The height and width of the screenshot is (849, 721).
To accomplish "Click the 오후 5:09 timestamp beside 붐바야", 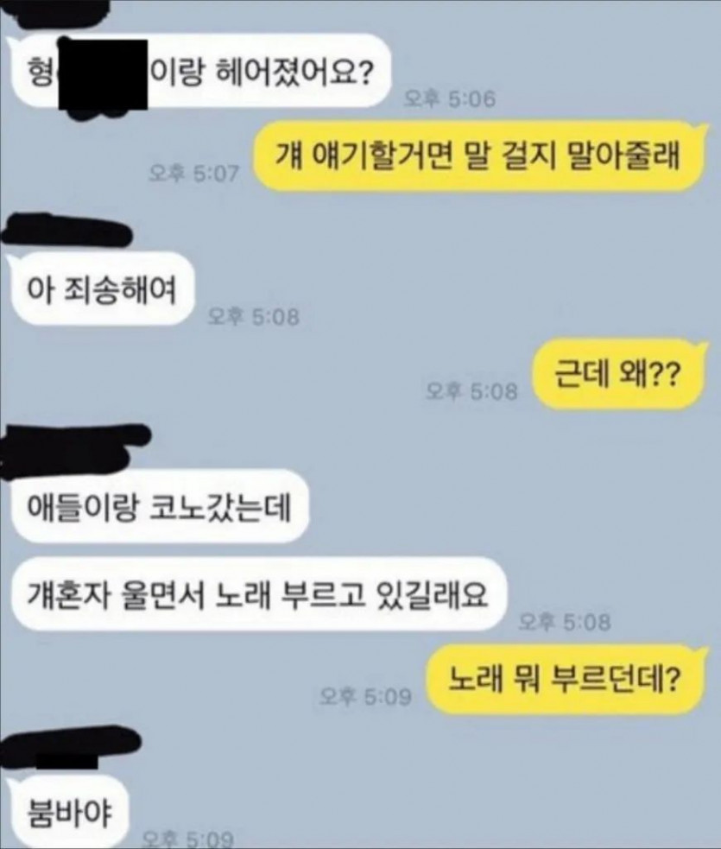I will 187,839.
